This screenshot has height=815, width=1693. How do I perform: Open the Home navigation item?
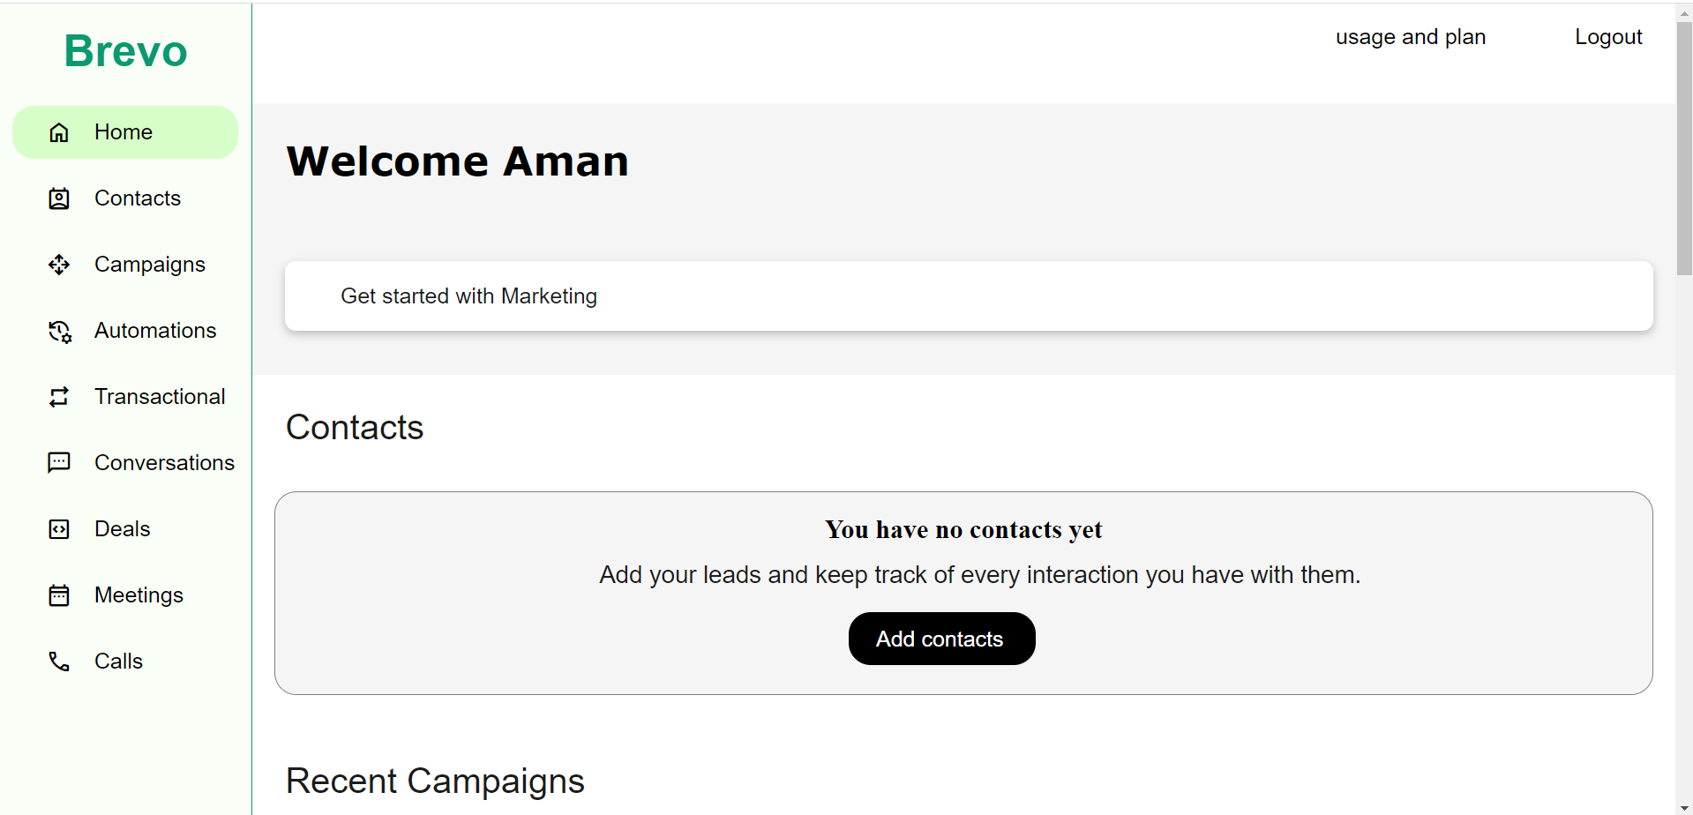point(123,131)
